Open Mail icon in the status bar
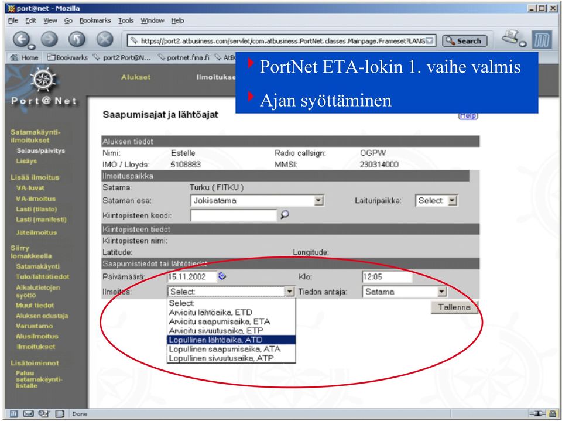The height and width of the screenshot is (421, 562). click(28, 414)
